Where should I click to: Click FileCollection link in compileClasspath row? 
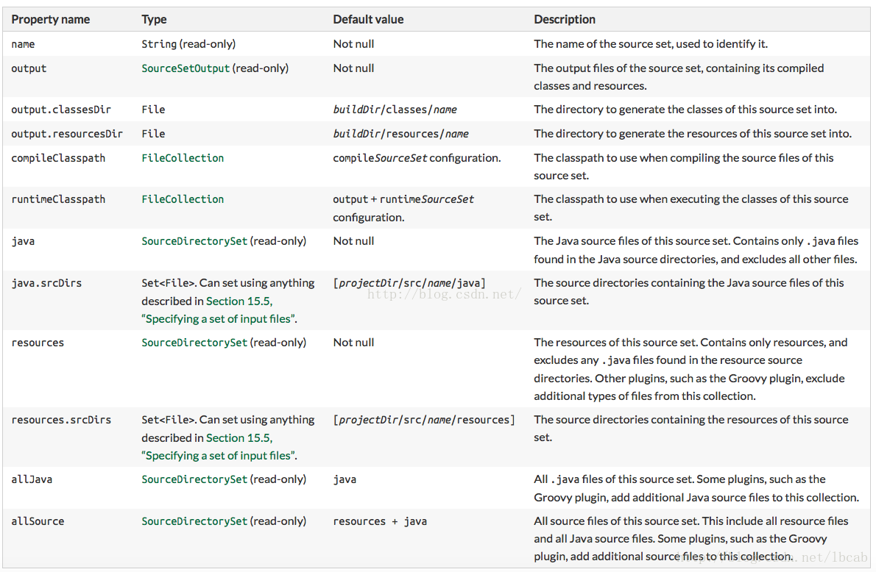[x=183, y=158]
